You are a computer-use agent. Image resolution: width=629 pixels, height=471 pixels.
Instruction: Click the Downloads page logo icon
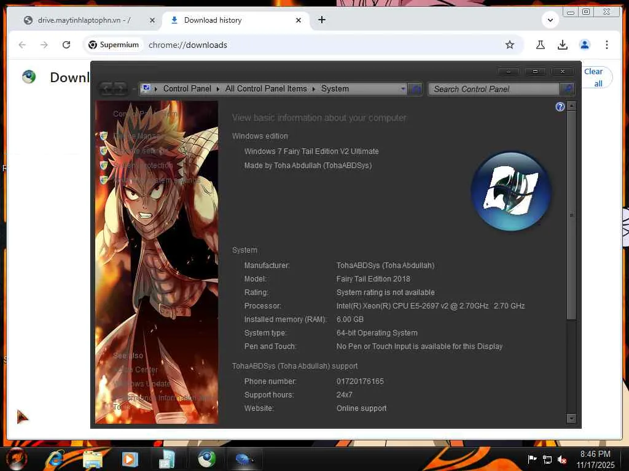point(29,77)
